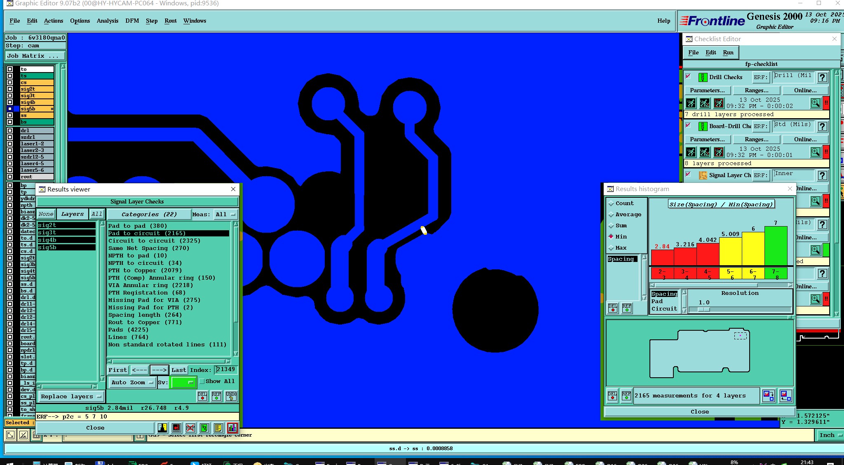Expand the Replace layers dropdown
Image resolution: width=844 pixels, height=465 pixels.
click(71, 397)
